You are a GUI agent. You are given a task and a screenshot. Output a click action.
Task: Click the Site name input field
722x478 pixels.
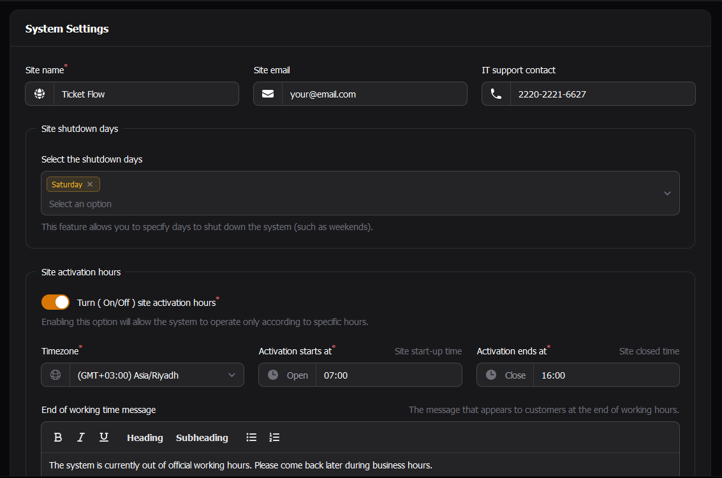click(x=147, y=94)
